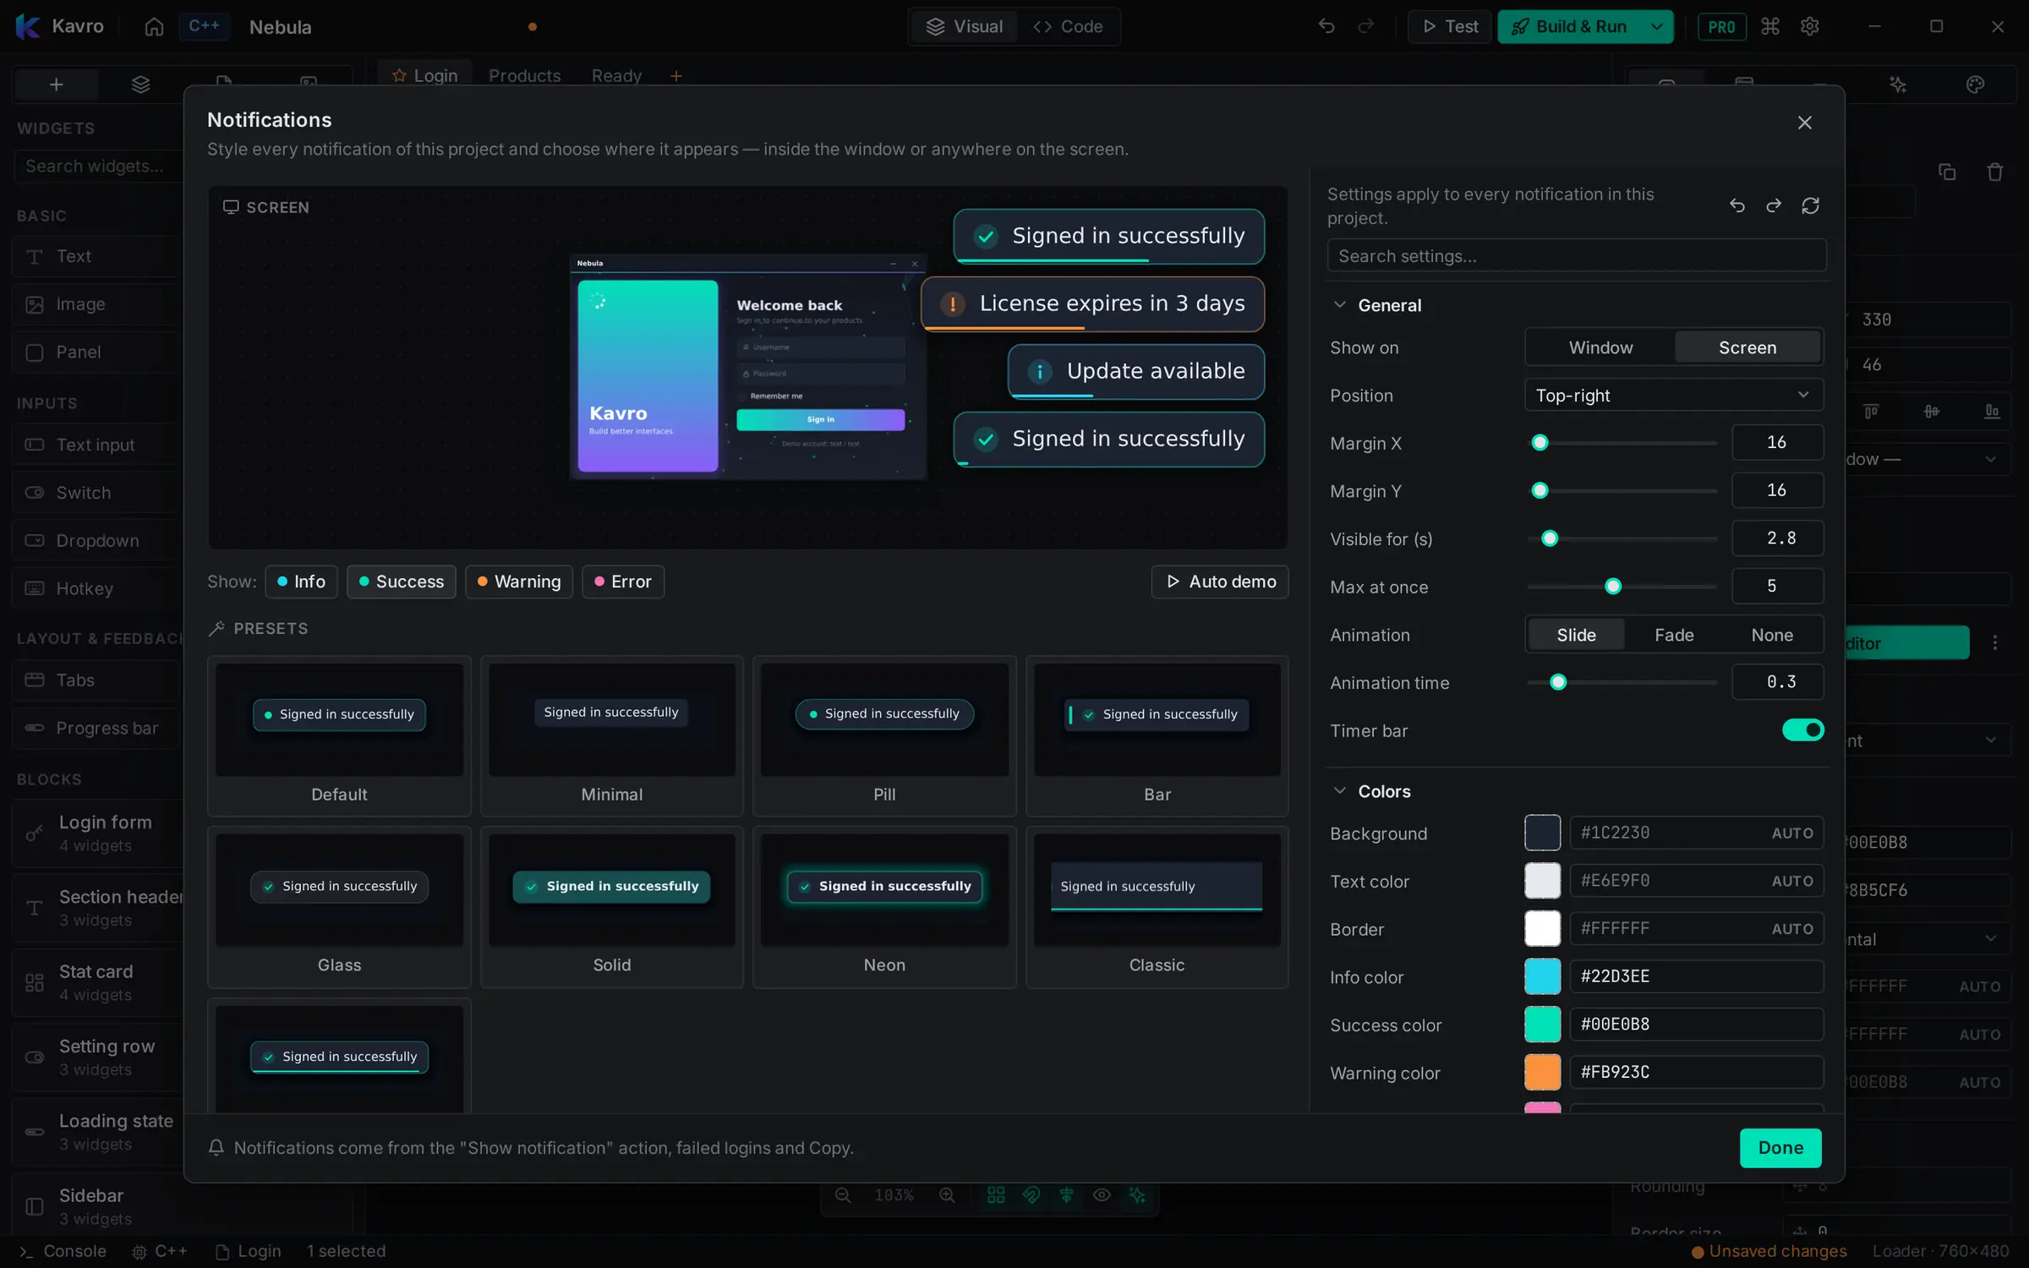Set Show on to Window
Image resolution: width=2029 pixels, height=1268 pixels.
(1600, 347)
